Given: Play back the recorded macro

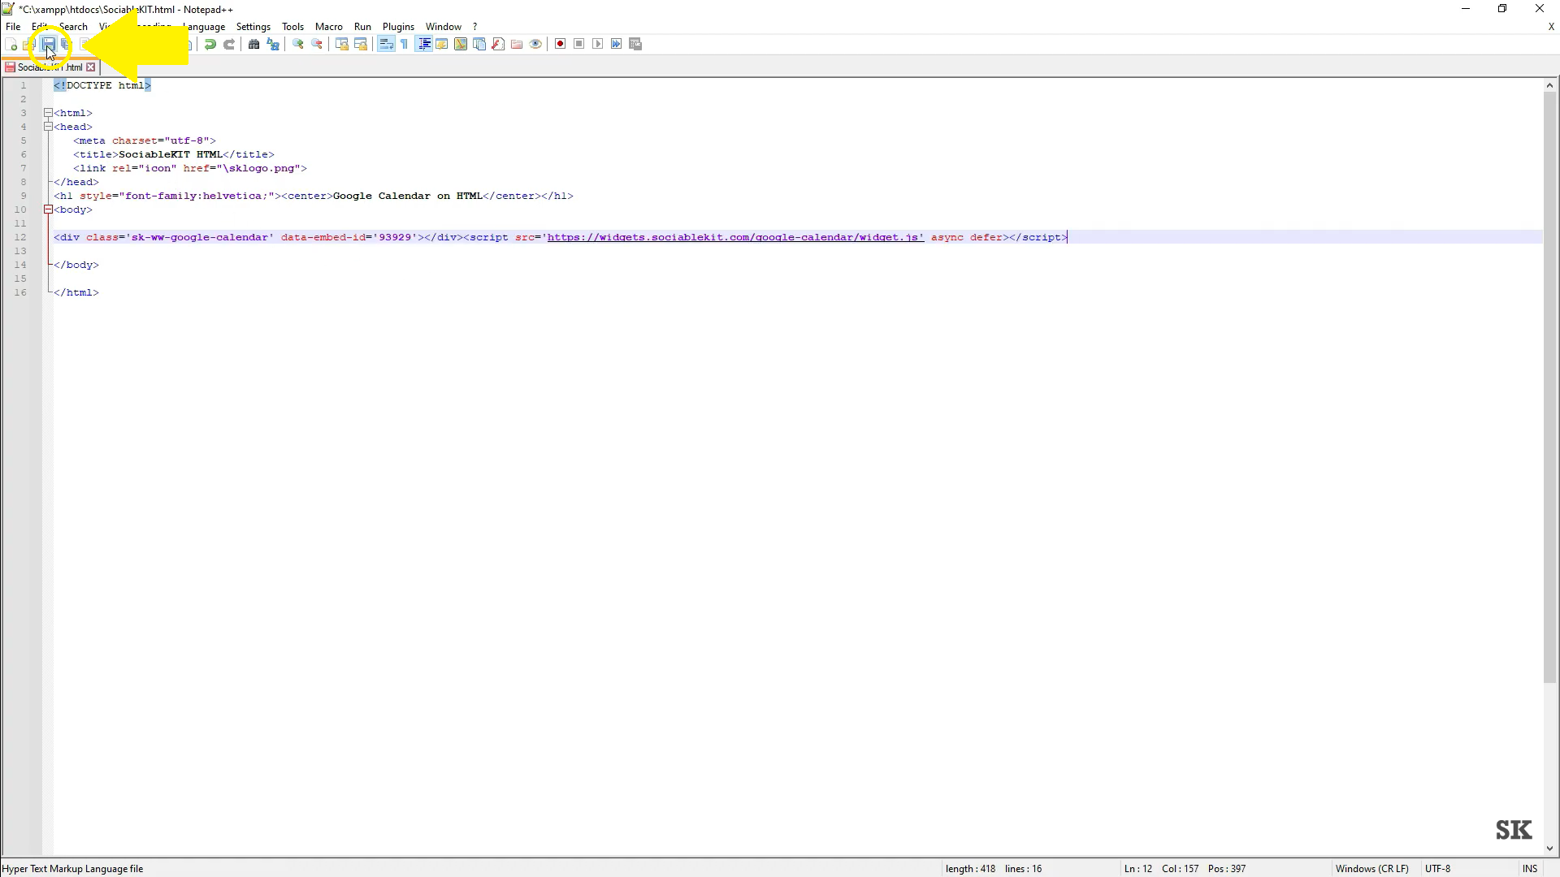Looking at the screenshot, I should click(598, 45).
